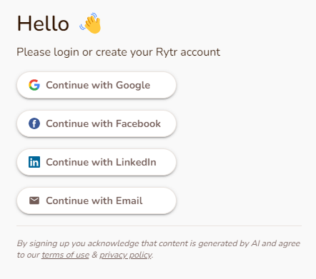Click the word LinkedIn inside third button

click(136, 162)
